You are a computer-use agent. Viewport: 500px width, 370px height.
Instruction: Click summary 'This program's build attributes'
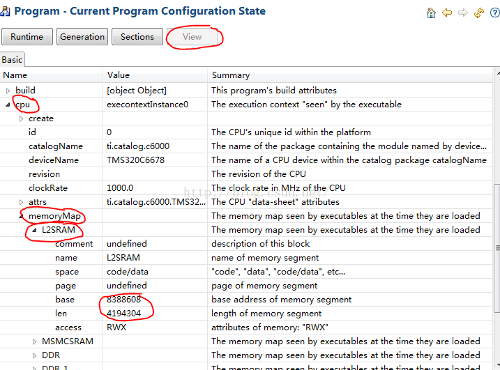(x=274, y=91)
